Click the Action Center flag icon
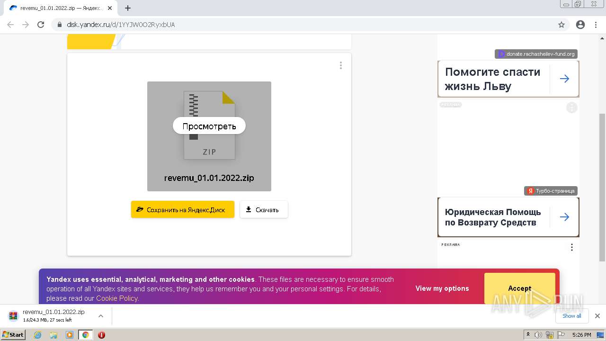The height and width of the screenshot is (341, 606). (561, 335)
